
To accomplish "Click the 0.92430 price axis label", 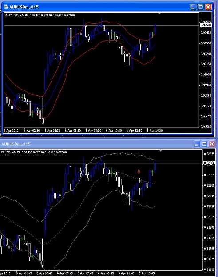I will click(x=206, y=33).
